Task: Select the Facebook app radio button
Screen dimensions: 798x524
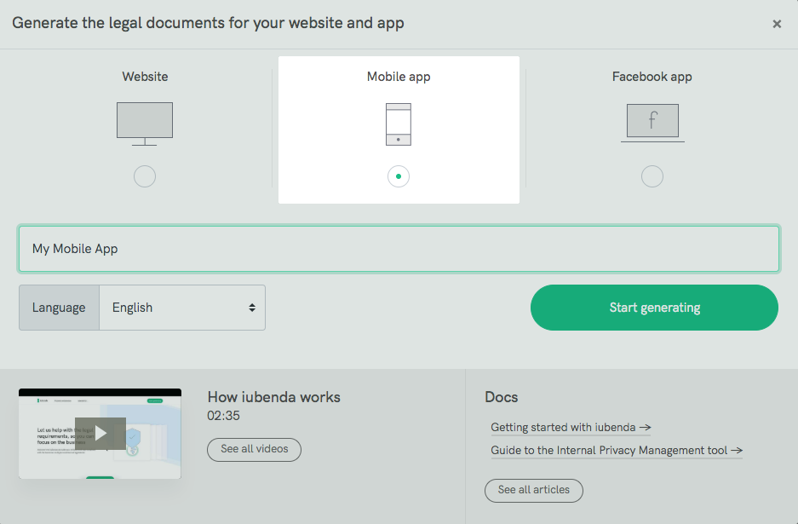Action: [x=652, y=176]
